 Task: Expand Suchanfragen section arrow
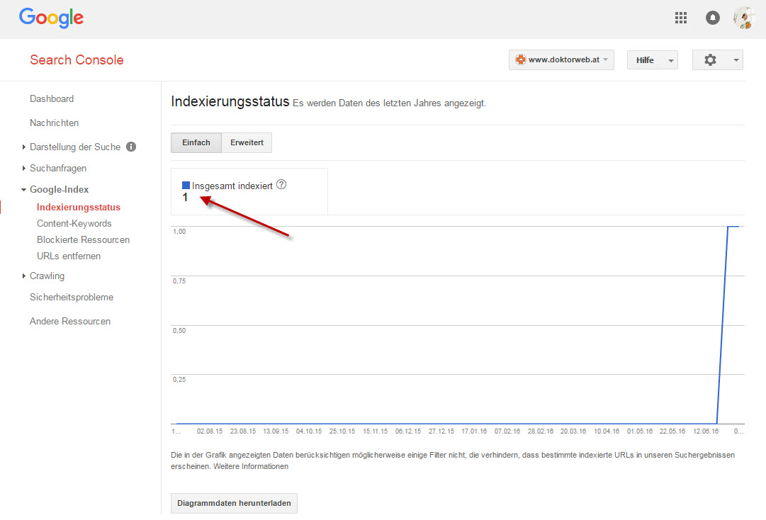point(23,169)
